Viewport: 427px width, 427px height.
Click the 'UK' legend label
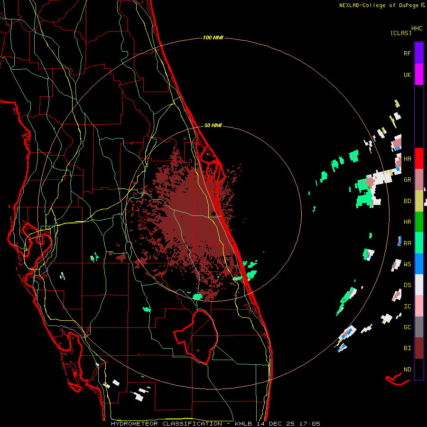coord(407,74)
